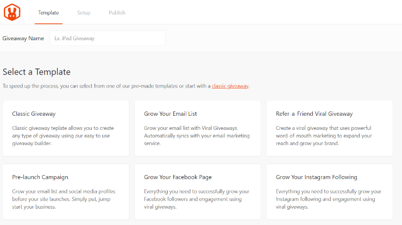
Task: Click the RafflePress rabbit logo
Action: coord(12,12)
